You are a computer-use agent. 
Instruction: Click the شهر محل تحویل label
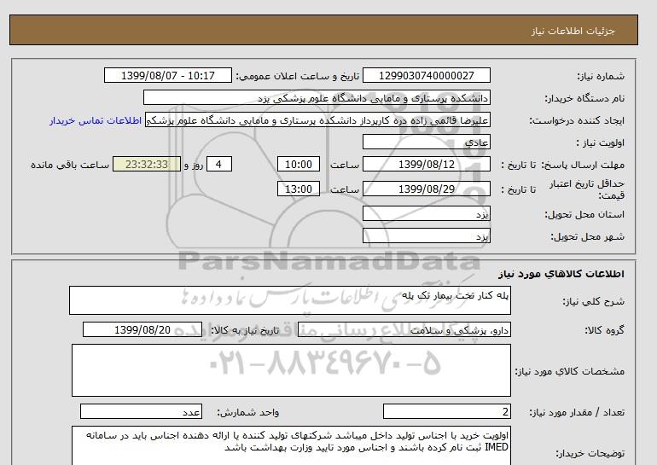[587, 236]
